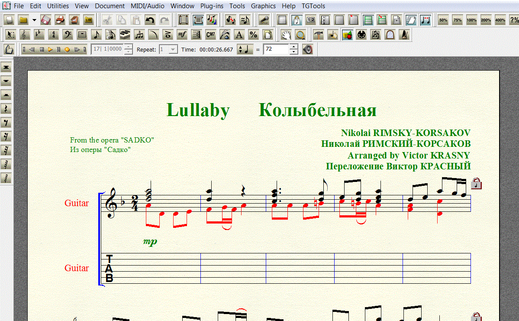Click the tempo field showing 72
This screenshot has width=519, height=321.
pyautogui.click(x=277, y=49)
